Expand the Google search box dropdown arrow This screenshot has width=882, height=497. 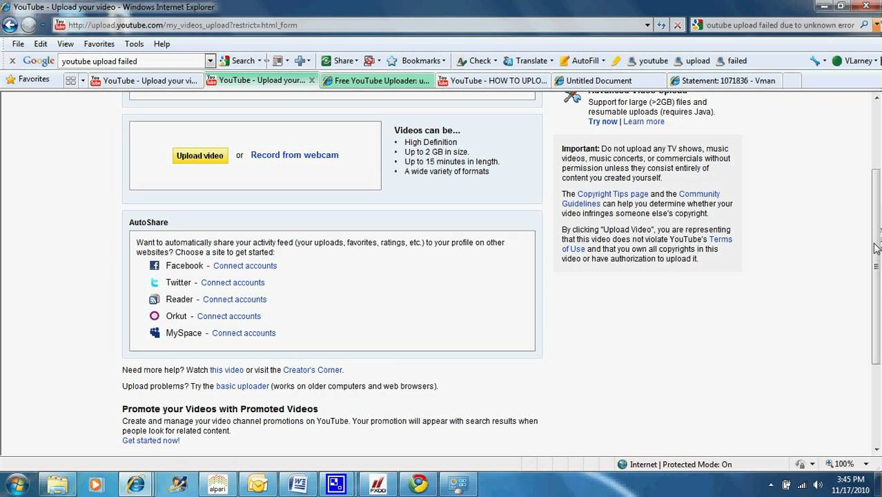210,61
